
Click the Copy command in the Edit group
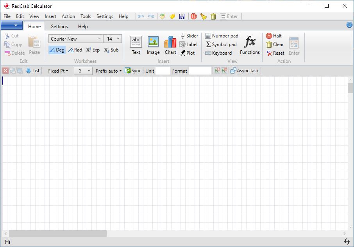pos(13,44)
